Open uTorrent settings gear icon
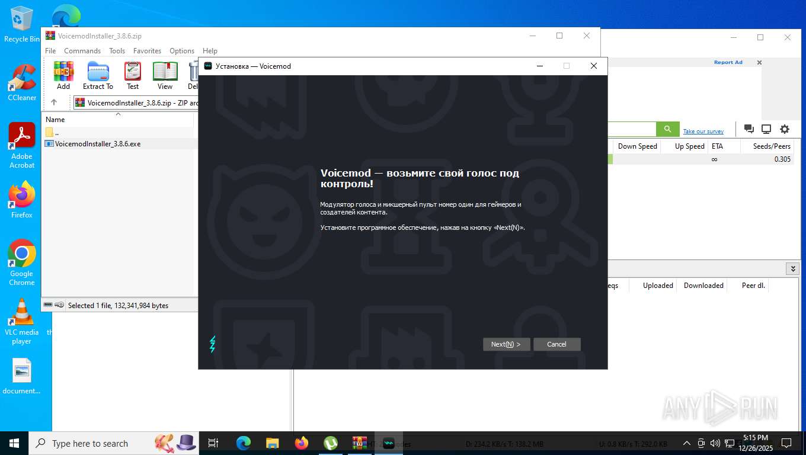Viewport: 806px width, 455px height. pos(785,129)
